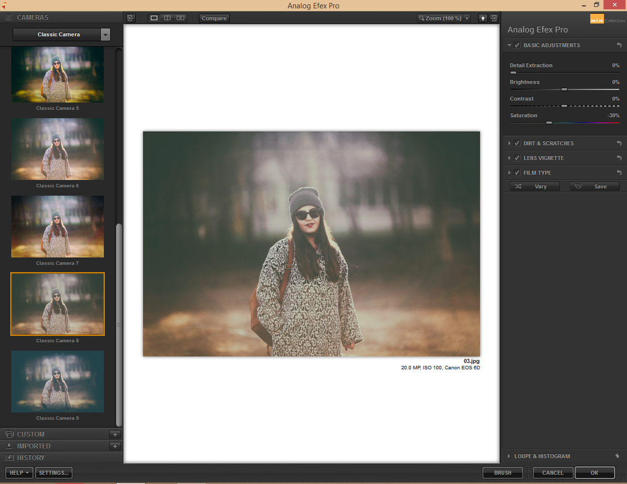The width and height of the screenshot is (627, 484).
Task: Adjust the Saturation slider handle
Action: (549, 123)
